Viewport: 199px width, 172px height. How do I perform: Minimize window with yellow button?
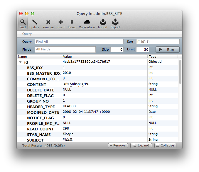click(x=27, y=13)
